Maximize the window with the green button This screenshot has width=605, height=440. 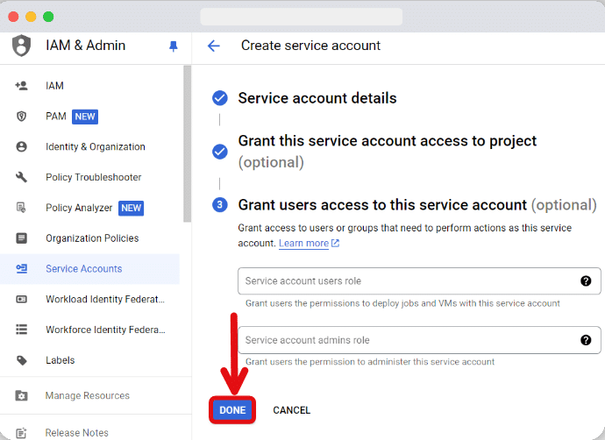48,17
